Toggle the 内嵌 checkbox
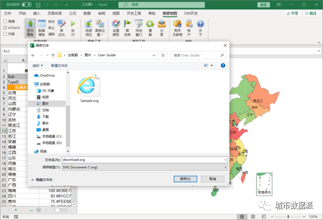The height and width of the screenshot is (220, 323). (5, 34)
